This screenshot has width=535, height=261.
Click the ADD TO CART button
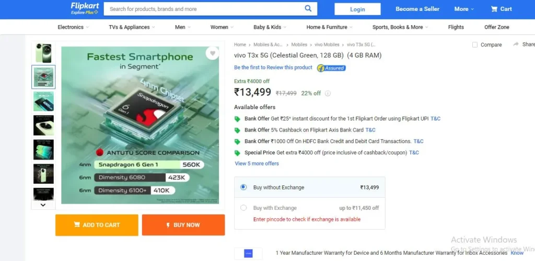(97, 225)
